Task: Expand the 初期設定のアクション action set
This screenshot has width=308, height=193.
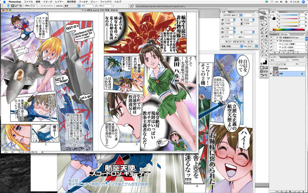Action: point(278,37)
